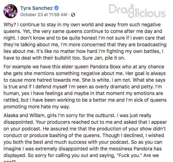Click the word "Why?" starting the post
The image size is (173, 162).
tap(10, 25)
